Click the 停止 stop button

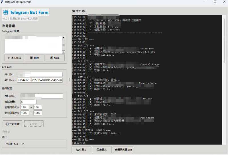point(34,124)
